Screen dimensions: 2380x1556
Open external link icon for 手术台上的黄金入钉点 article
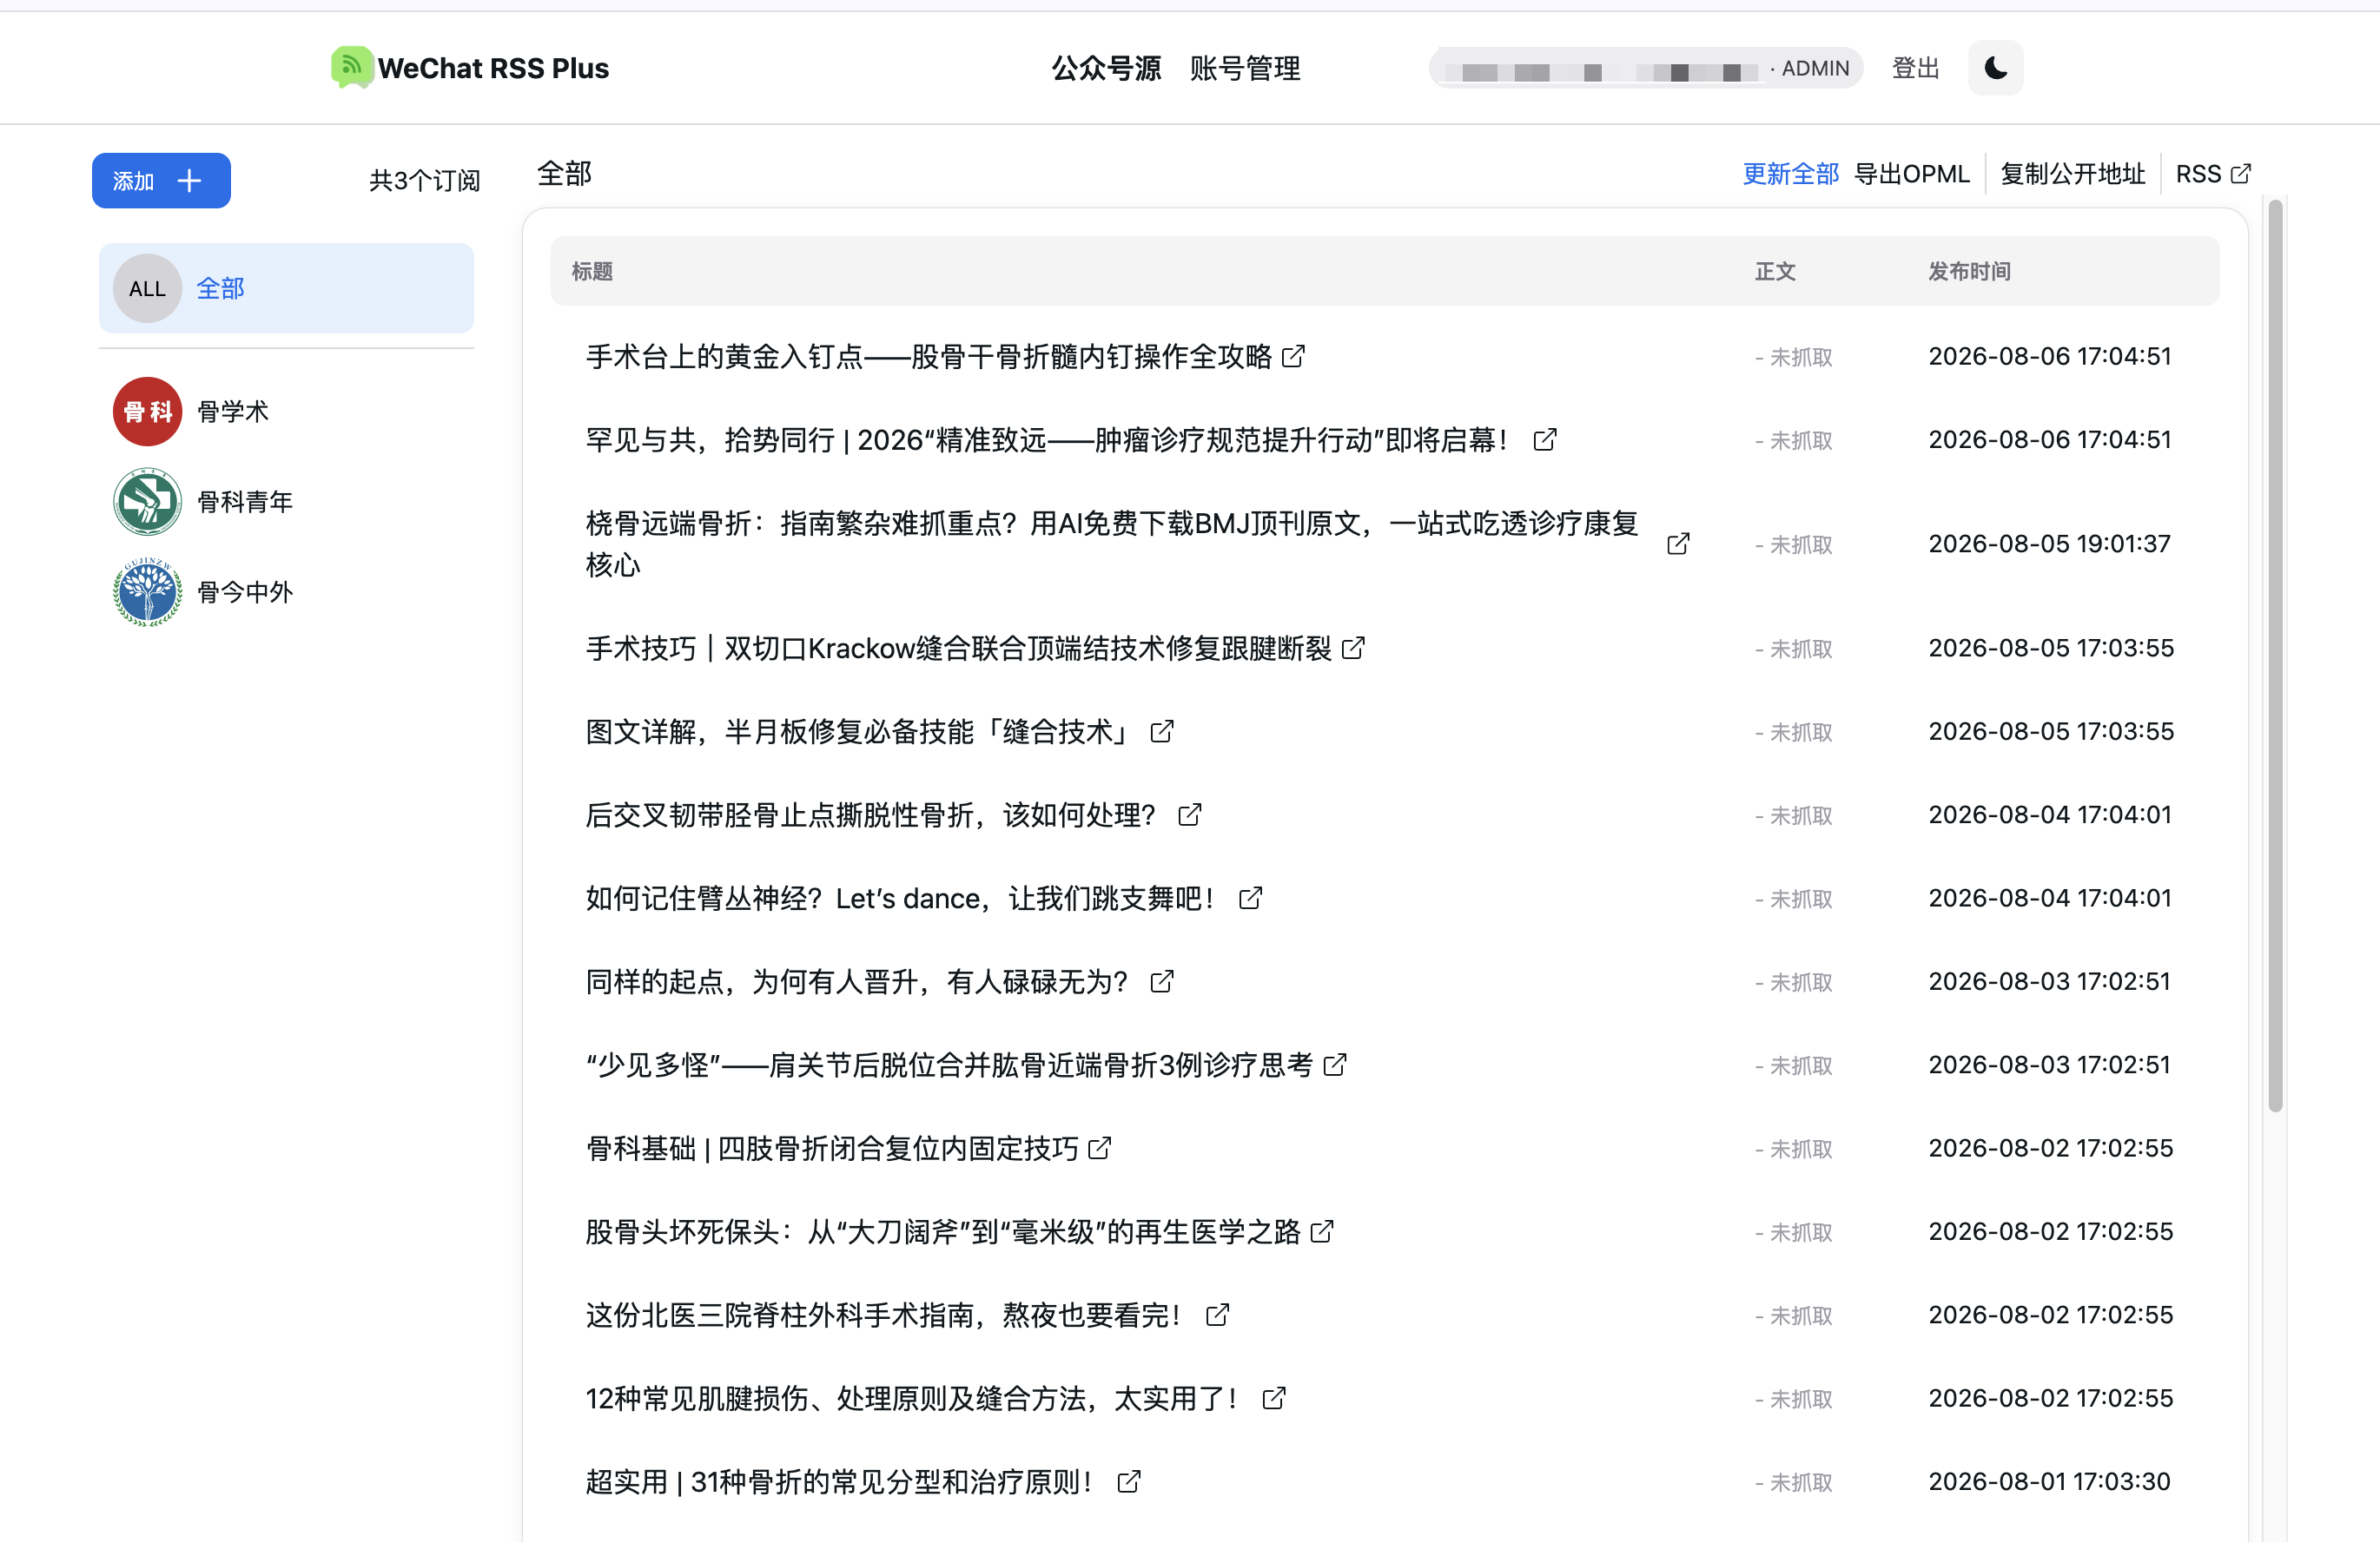pyautogui.click(x=1293, y=357)
